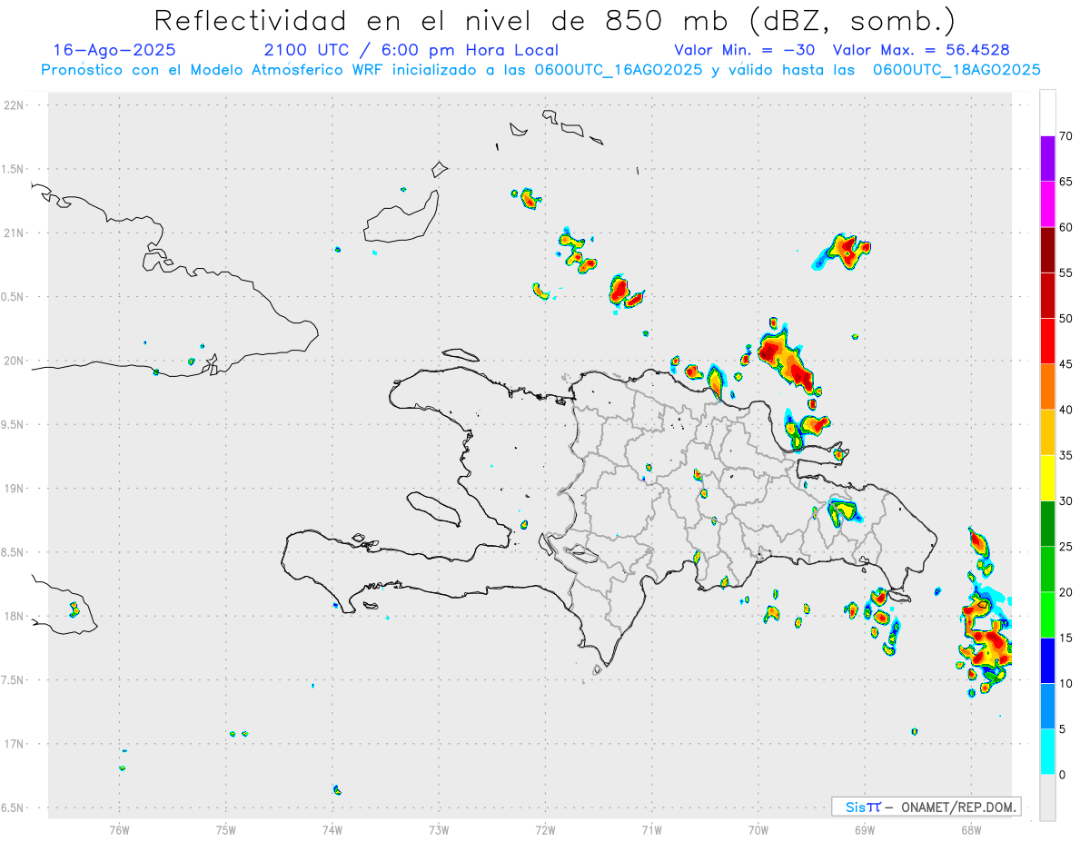1090x842 pixels.
Task: Click the colorbar label '65'
Action: click(x=1066, y=182)
